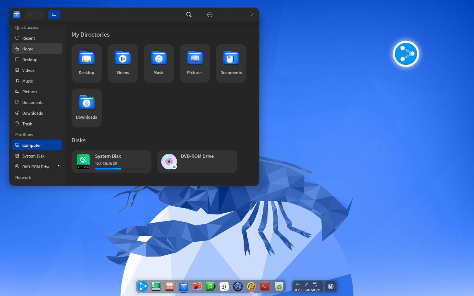Open Control Center gear in dock
The image size is (474, 296).
pyautogui.click(x=238, y=287)
